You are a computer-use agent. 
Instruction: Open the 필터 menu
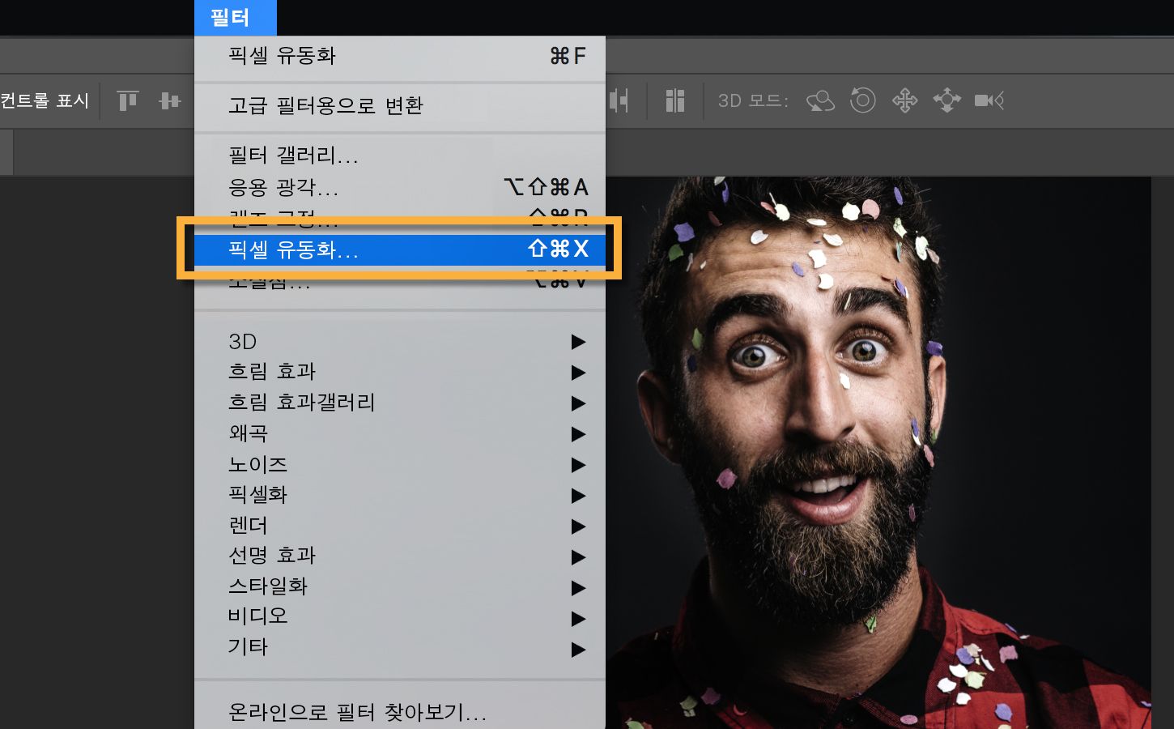[235, 17]
